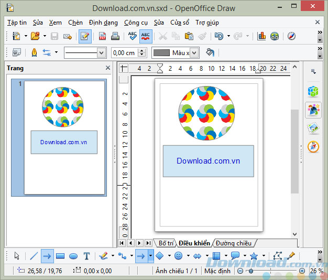The image size is (328, 280).
Task: Close the Trang pages panel
Action: [108, 68]
